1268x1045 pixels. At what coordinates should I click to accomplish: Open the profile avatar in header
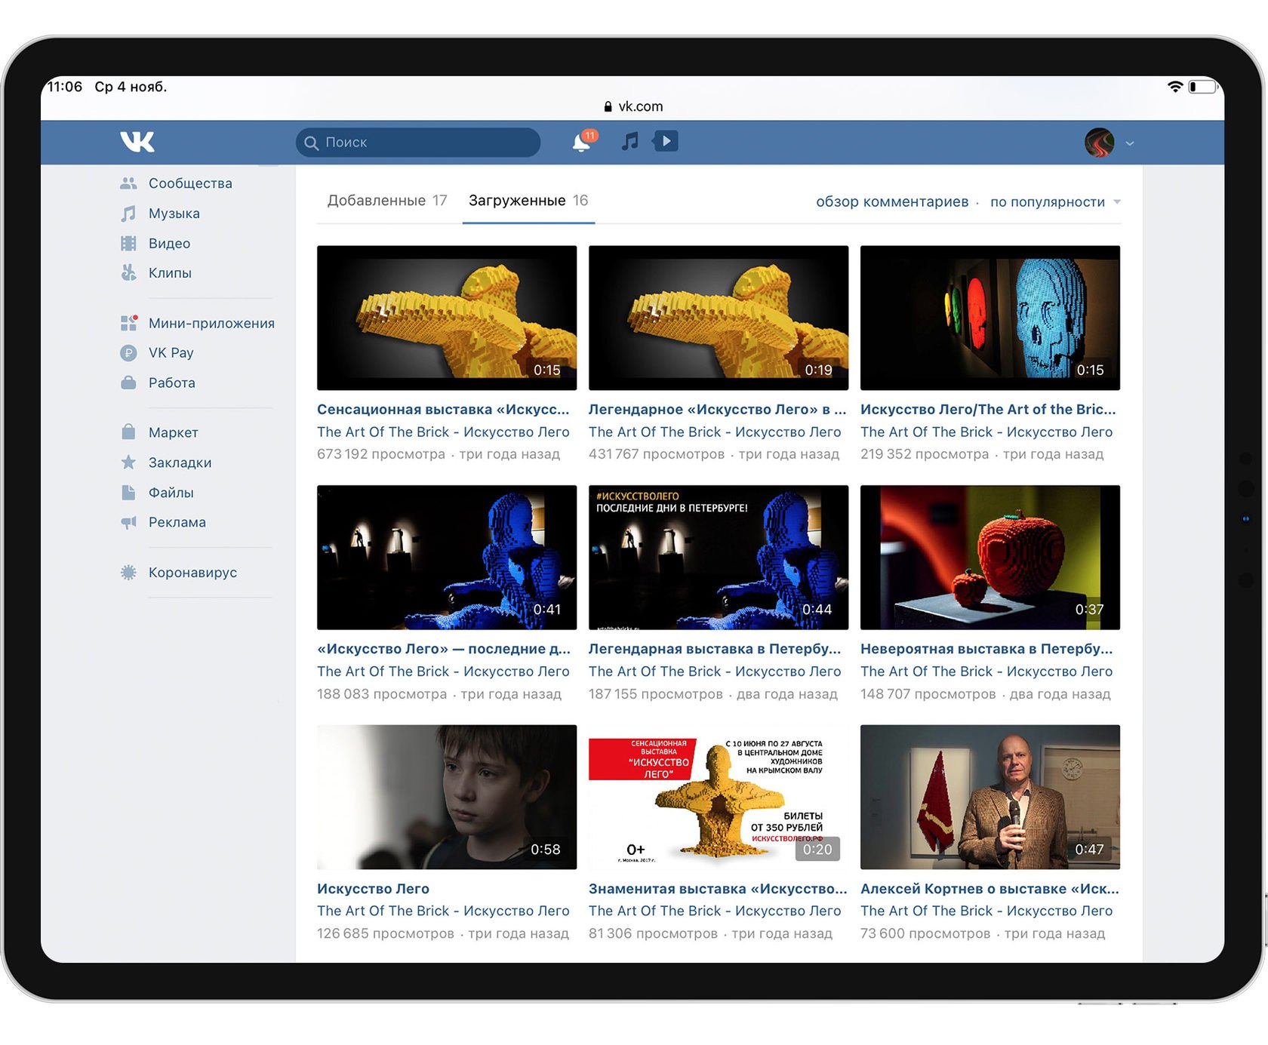[1099, 142]
